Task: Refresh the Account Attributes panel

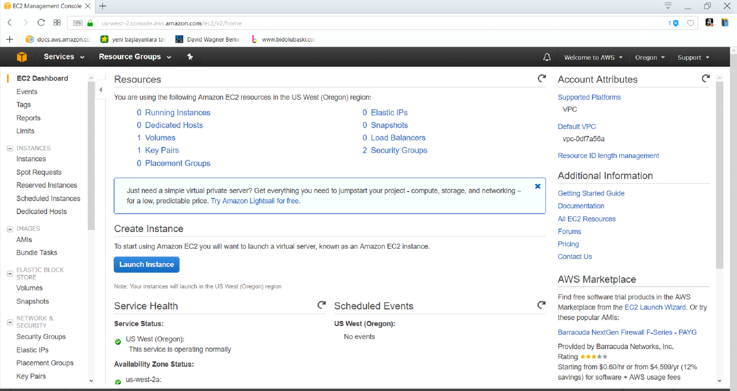Action: (706, 78)
